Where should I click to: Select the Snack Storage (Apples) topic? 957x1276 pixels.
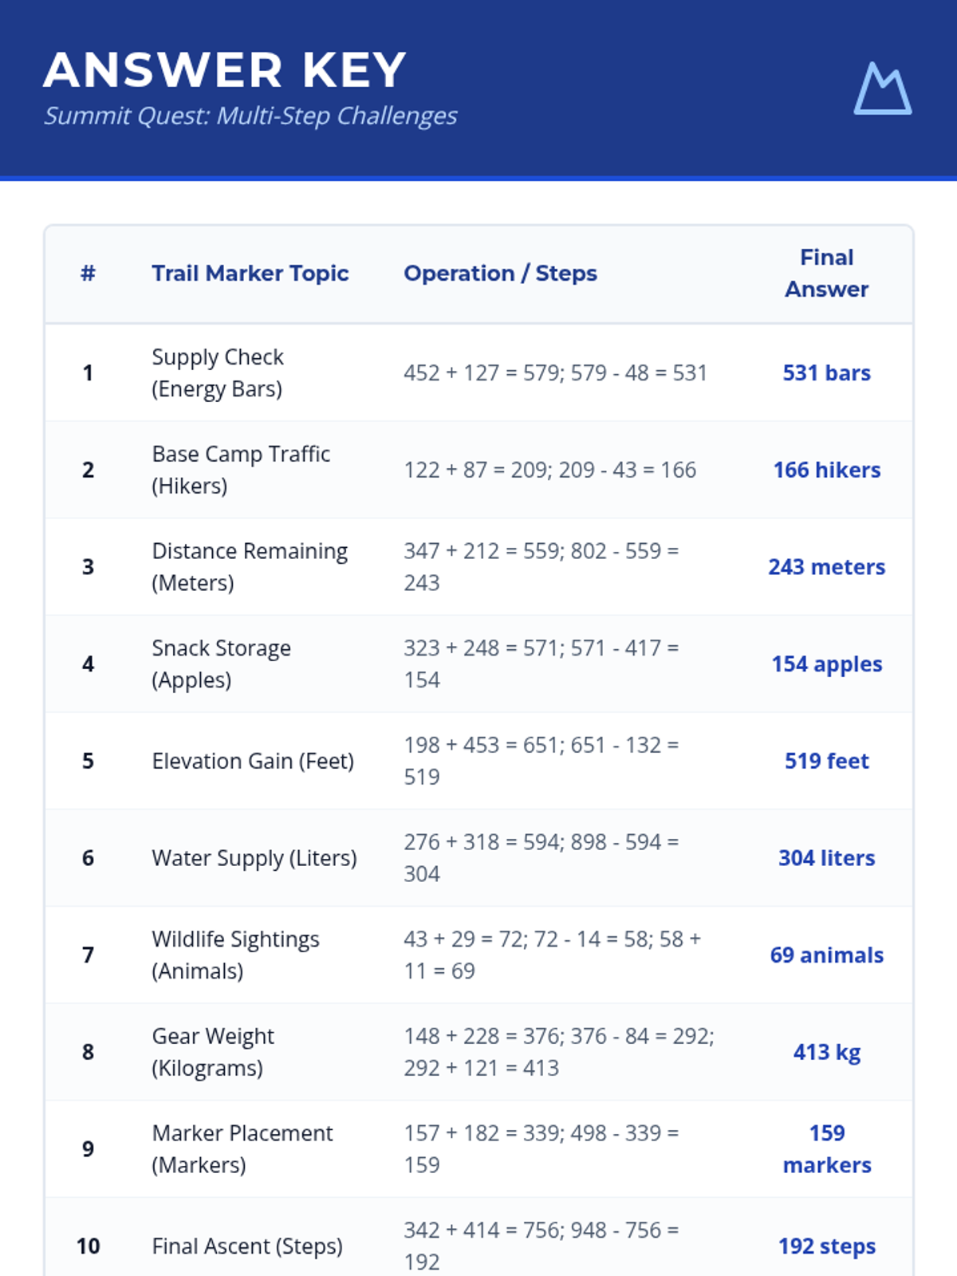coord(221,664)
